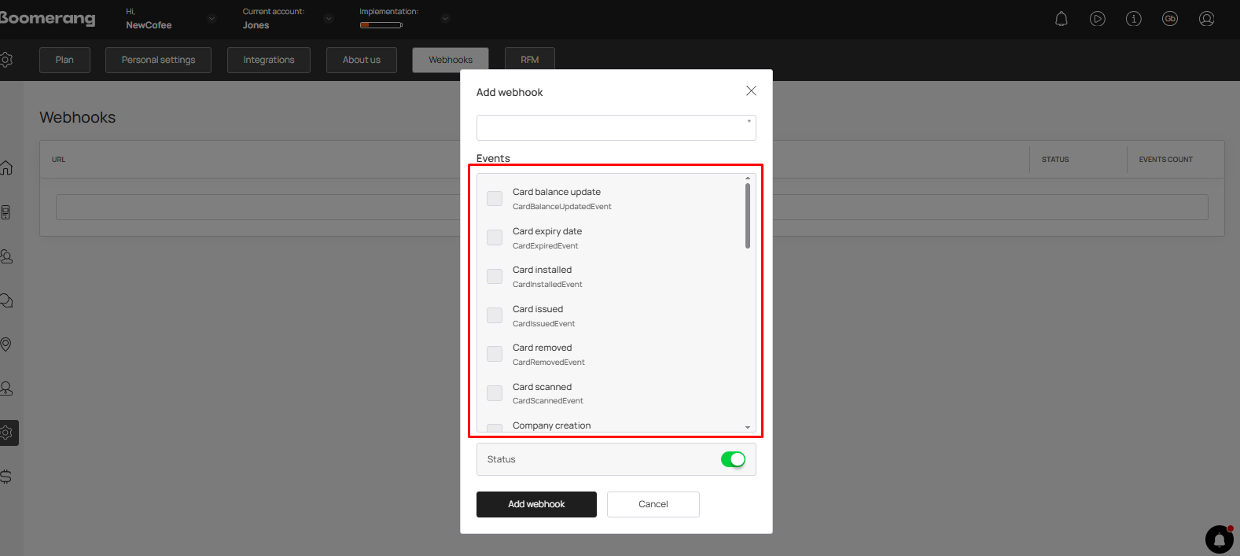Screen dimensions: 1240x556
Task: Open the user profile avatar icon
Action: 1206,19
